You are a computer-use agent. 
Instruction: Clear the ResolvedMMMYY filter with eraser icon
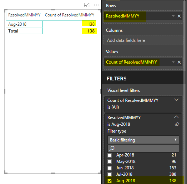(x=177, y=124)
